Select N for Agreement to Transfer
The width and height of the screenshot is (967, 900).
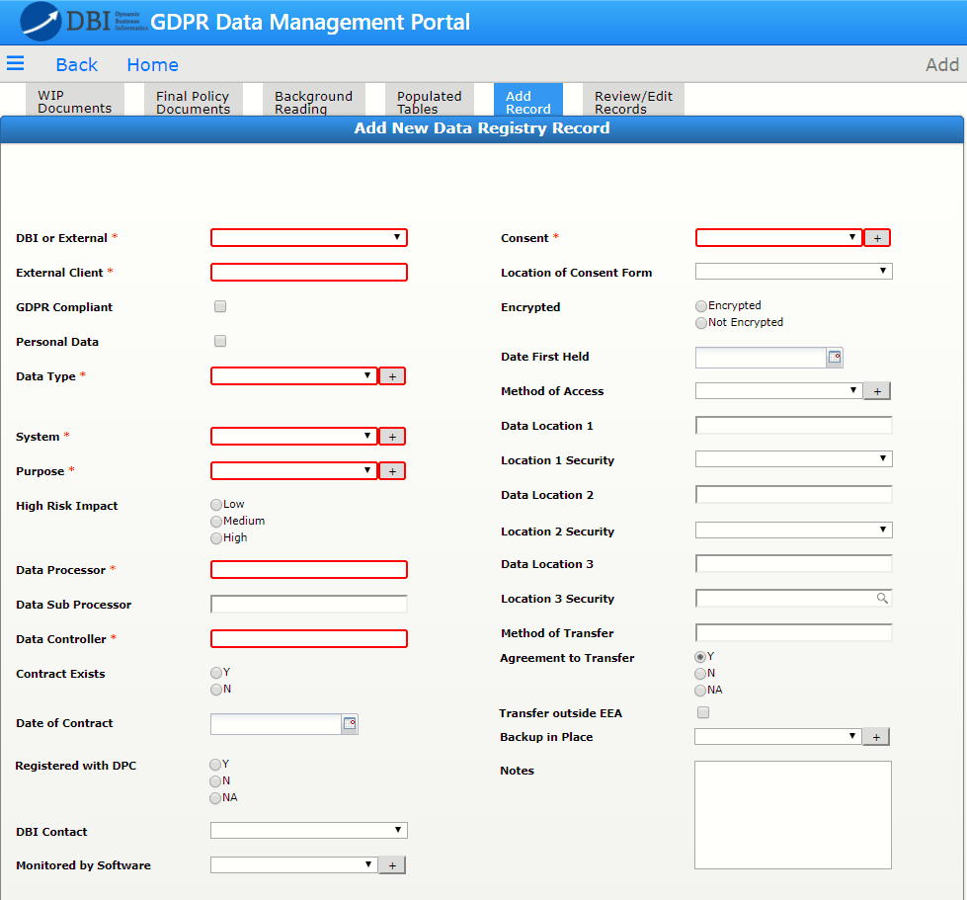pos(700,674)
